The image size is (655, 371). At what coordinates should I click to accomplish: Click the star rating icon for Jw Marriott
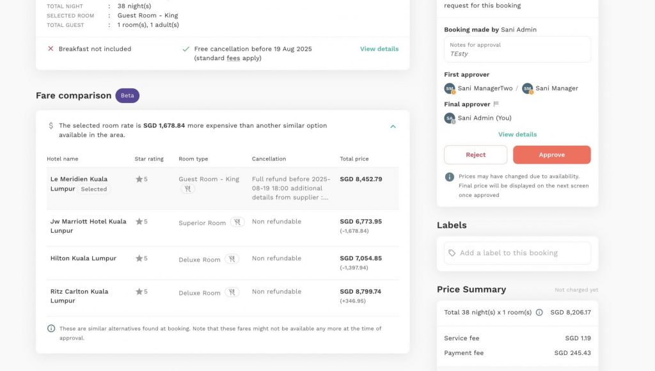(139, 221)
